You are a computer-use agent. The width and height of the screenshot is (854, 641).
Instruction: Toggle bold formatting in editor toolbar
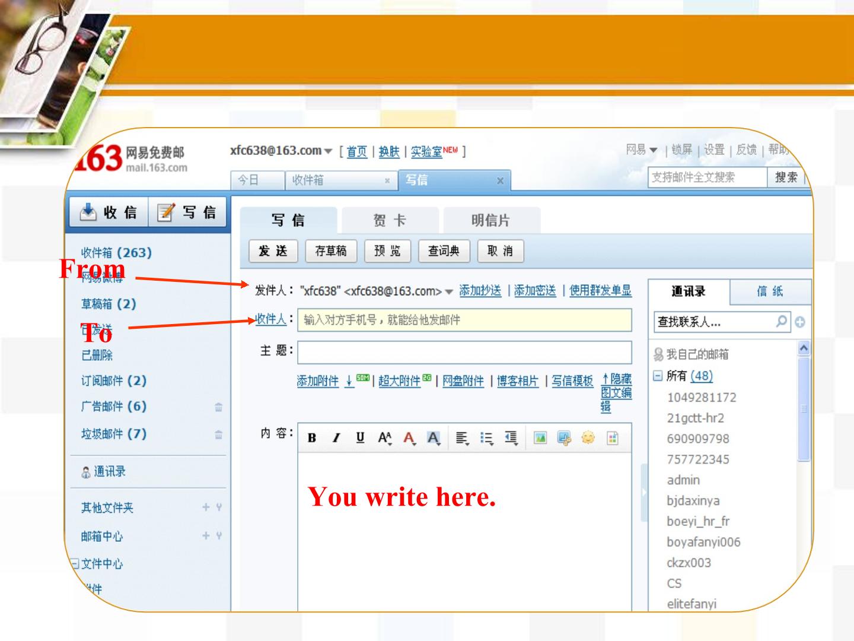pyautogui.click(x=312, y=439)
